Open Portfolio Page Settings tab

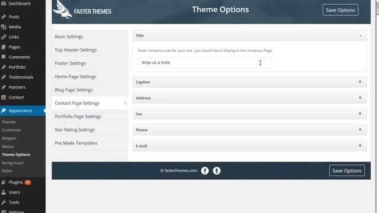coord(90,117)
